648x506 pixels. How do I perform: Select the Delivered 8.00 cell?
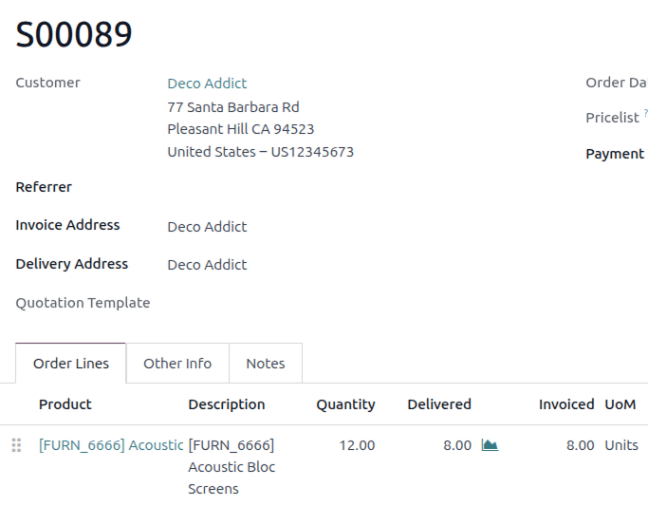point(456,445)
